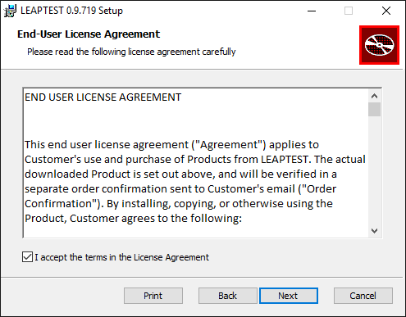Minimize the setup window
Viewport: 406px width, 317px height.
click(x=312, y=11)
